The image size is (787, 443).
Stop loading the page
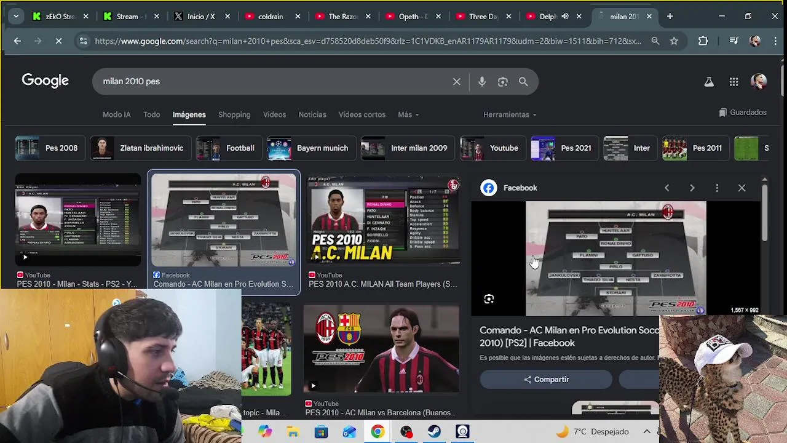coord(58,41)
